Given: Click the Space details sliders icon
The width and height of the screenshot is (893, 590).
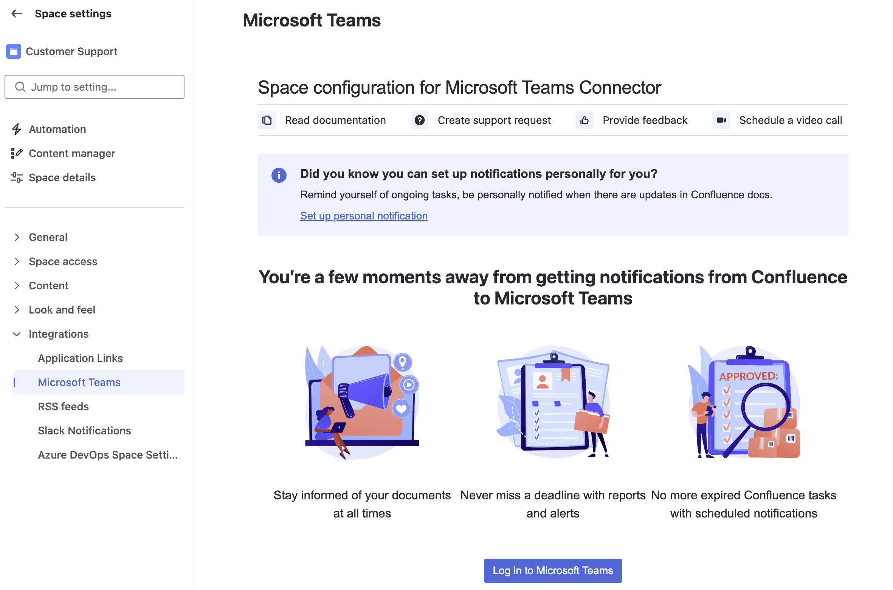Looking at the screenshot, I should click(x=17, y=178).
